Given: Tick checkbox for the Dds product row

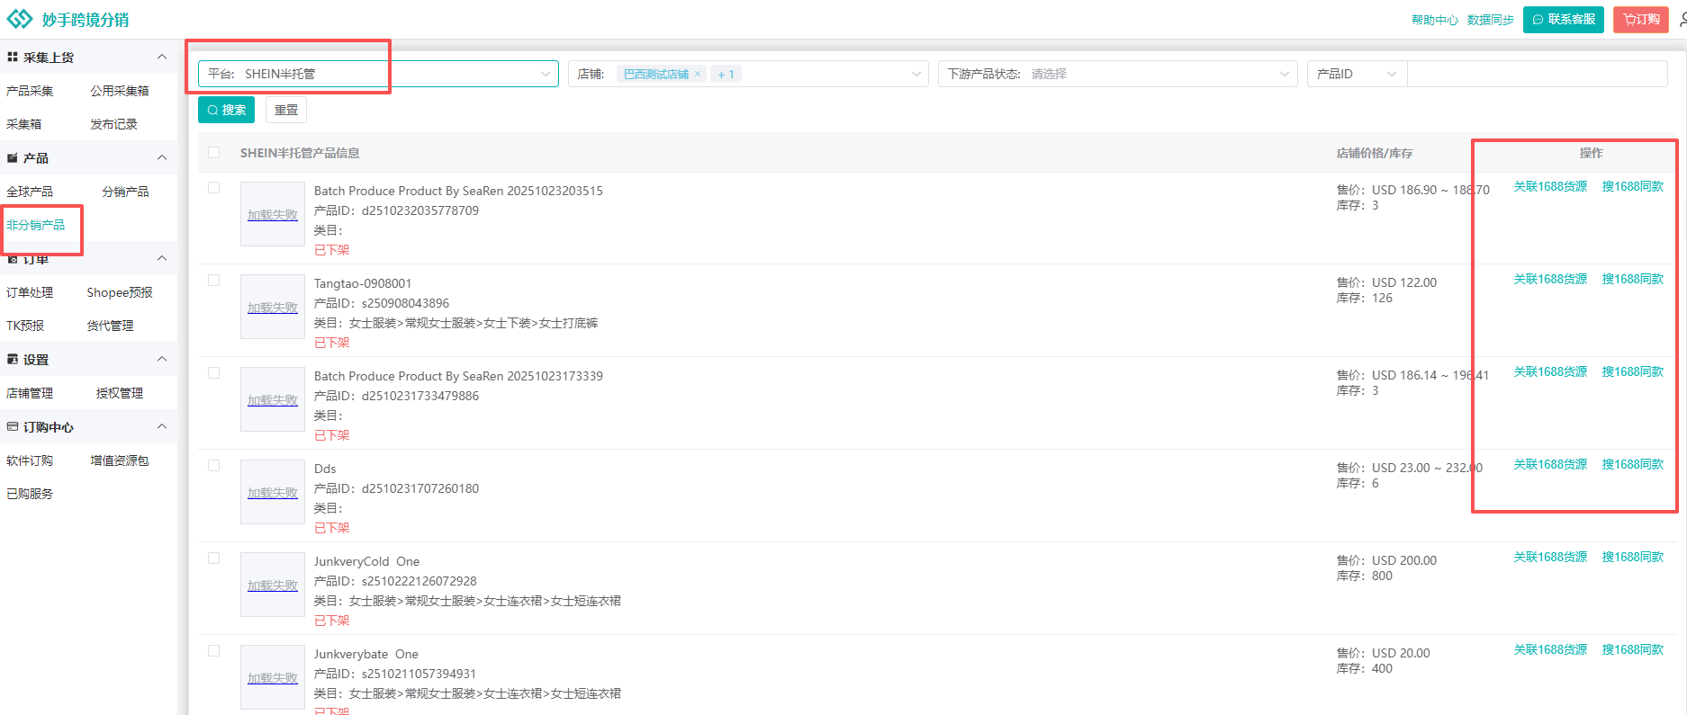Looking at the screenshot, I should tap(213, 466).
